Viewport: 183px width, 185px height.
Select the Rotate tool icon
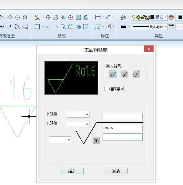[71, 17]
